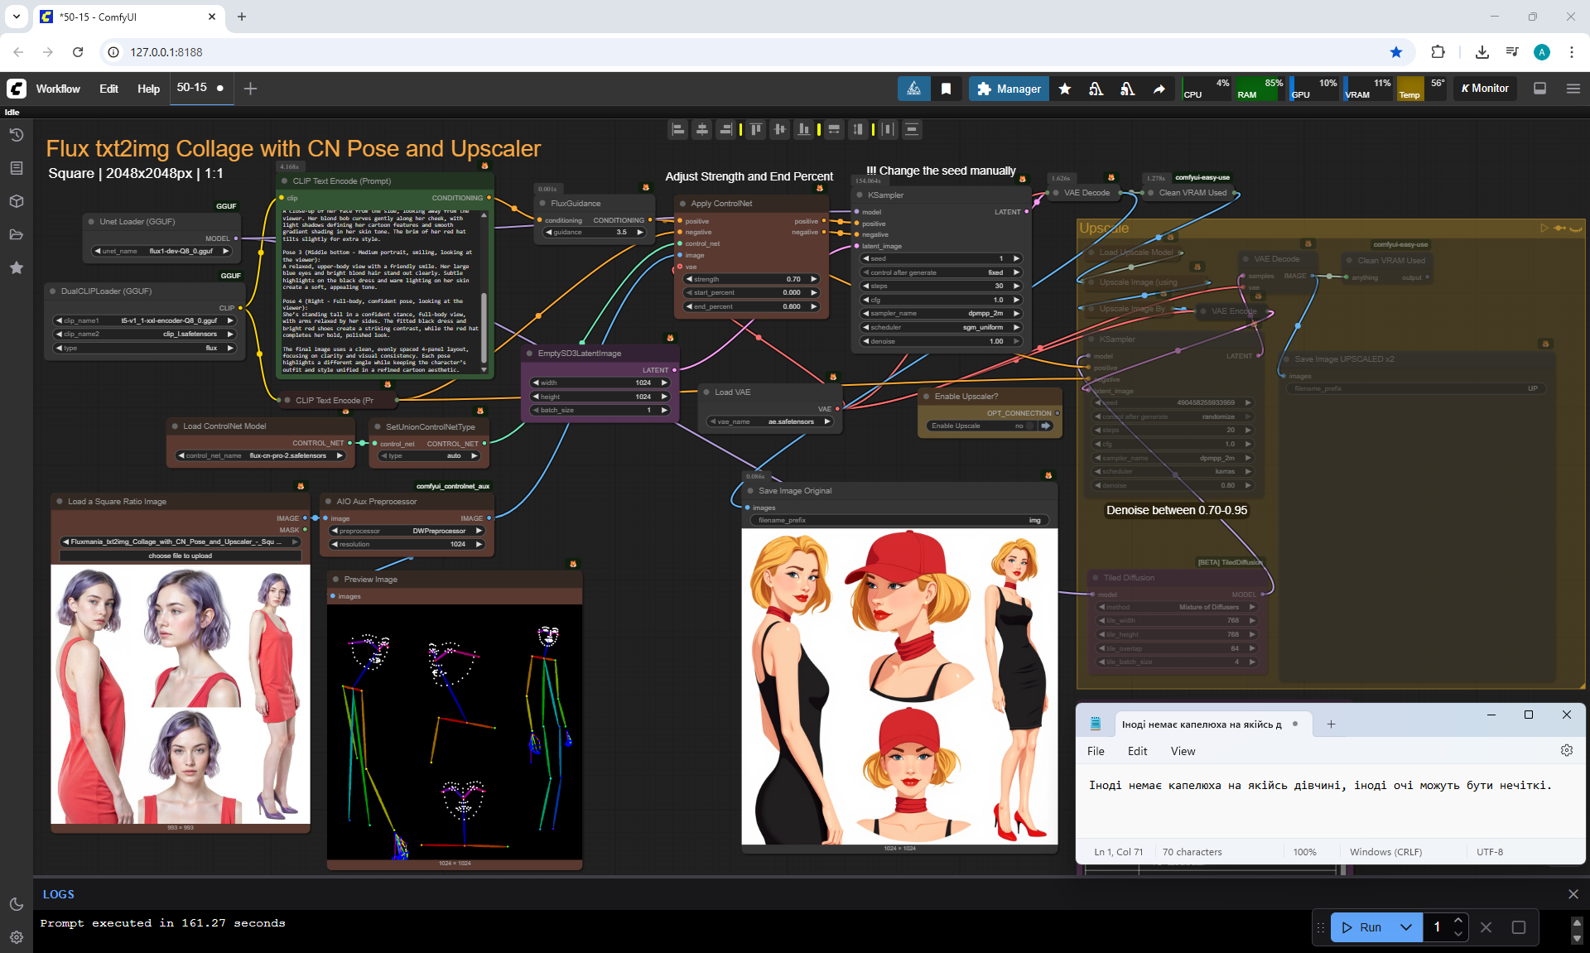Expand the Run button dropdown arrow

point(1405,927)
